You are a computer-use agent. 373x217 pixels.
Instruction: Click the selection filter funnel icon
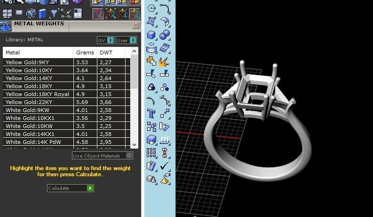[54, 13]
